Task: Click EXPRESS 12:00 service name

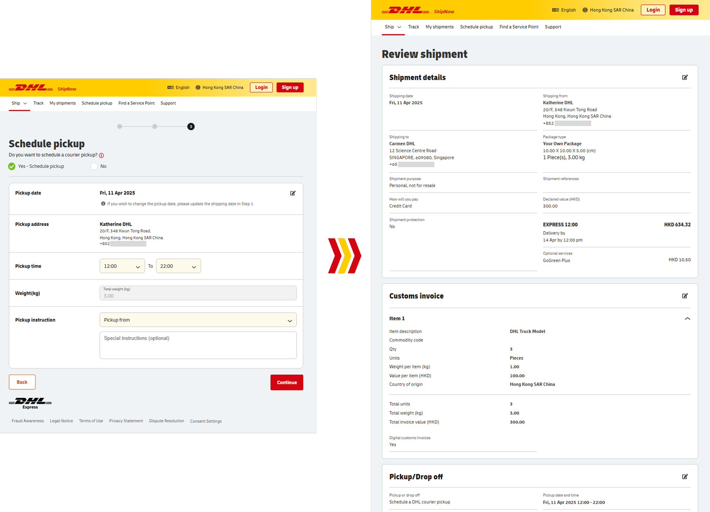Action: [x=560, y=225]
